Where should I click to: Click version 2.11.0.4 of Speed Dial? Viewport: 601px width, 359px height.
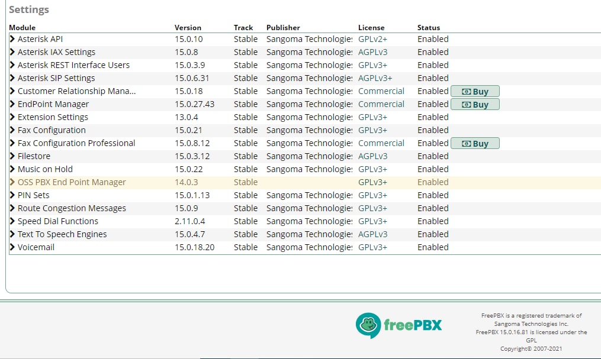pos(189,221)
